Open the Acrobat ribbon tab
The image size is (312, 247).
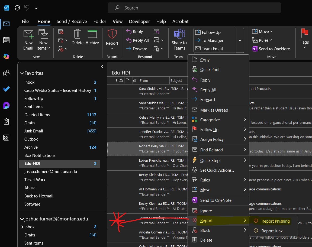coord(180,21)
